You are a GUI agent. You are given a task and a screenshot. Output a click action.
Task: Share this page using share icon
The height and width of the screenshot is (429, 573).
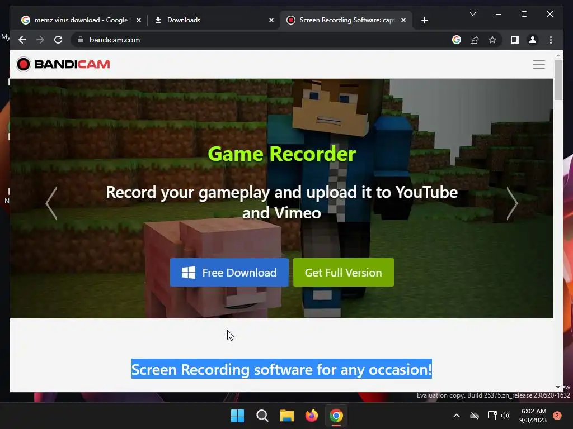[x=475, y=40]
